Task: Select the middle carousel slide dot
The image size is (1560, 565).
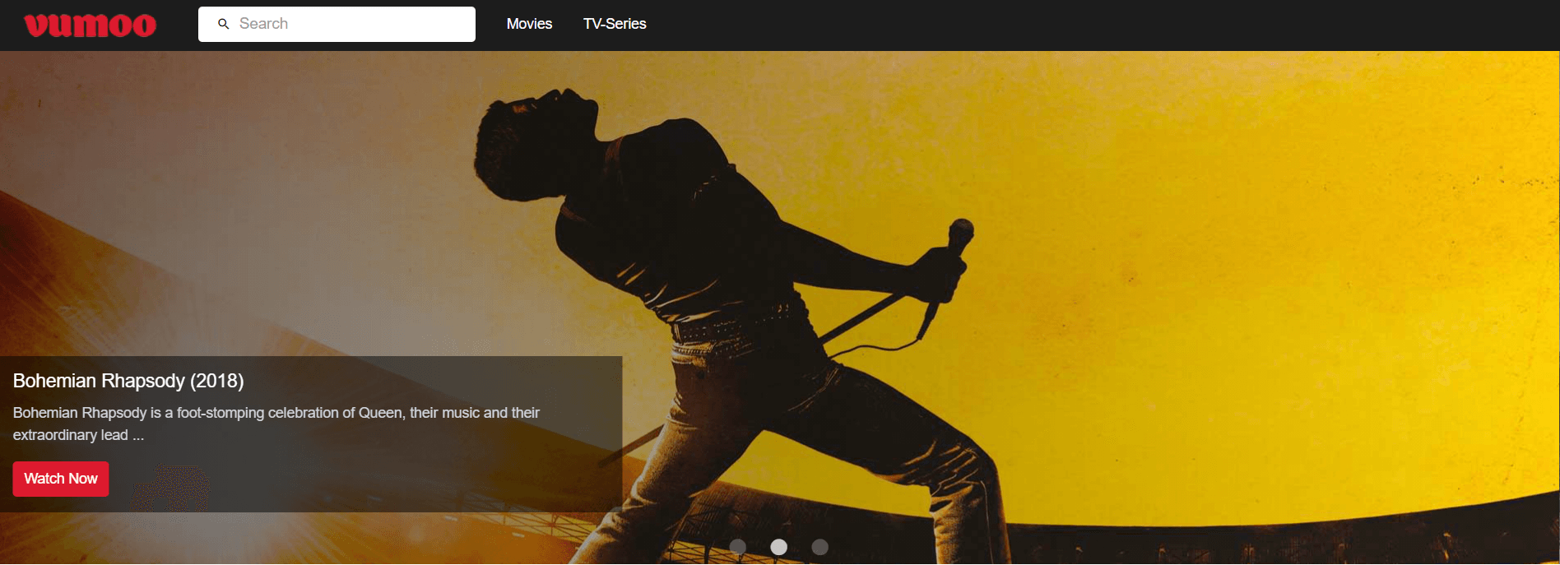Action: [778, 547]
